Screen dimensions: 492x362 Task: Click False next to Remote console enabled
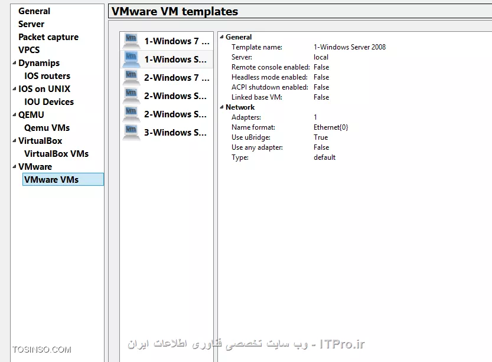pyautogui.click(x=321, y=67)
